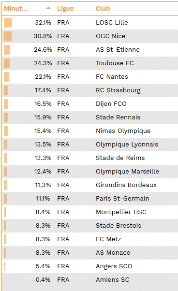Click the sort arrow in Minutes header
178x291 pixels.
pyautogui.click(x=48, y=8)
